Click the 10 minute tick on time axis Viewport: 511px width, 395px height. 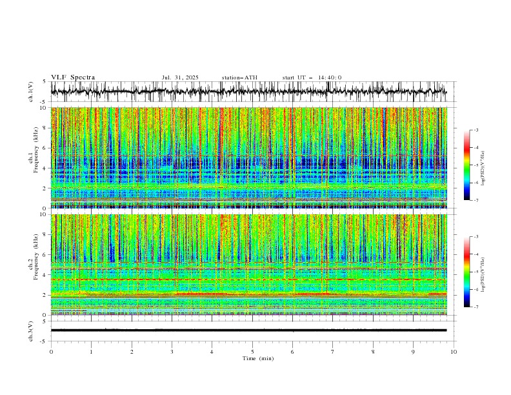(454, 352)
